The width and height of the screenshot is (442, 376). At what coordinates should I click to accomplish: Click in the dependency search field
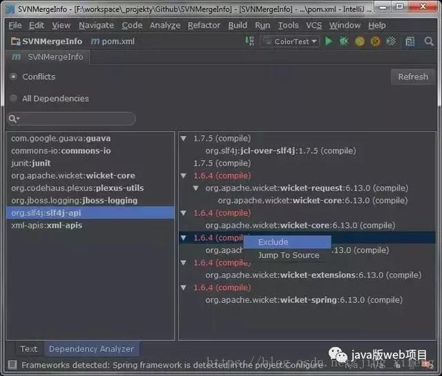pos(72,119)
